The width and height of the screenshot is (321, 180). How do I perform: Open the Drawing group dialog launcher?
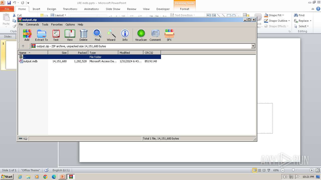pos(290,31)
